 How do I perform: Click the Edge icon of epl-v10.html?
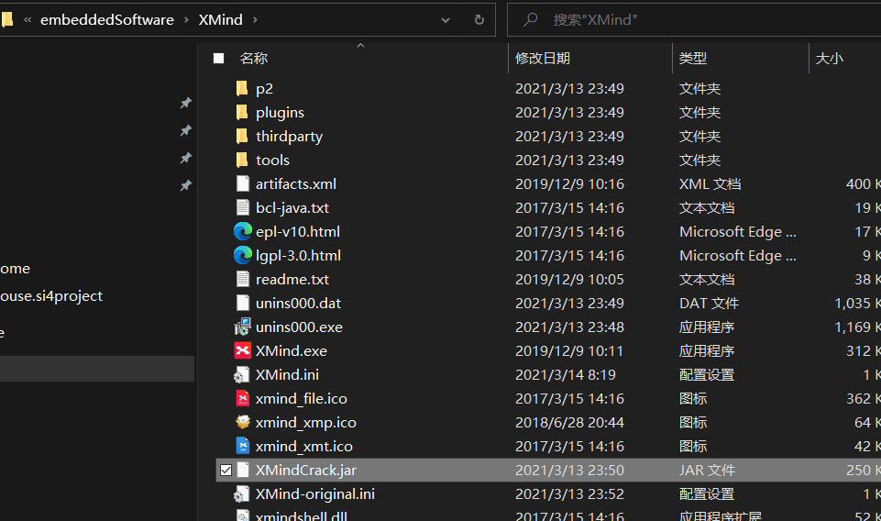(243, 231)
